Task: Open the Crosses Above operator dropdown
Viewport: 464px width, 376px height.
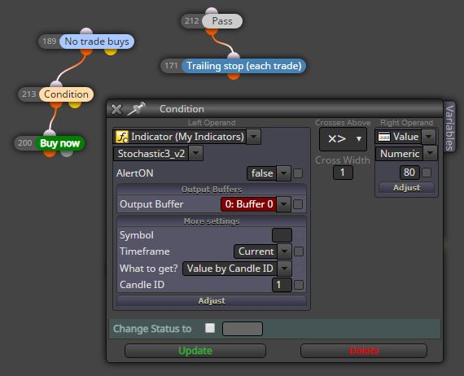Action: [343, 138]
